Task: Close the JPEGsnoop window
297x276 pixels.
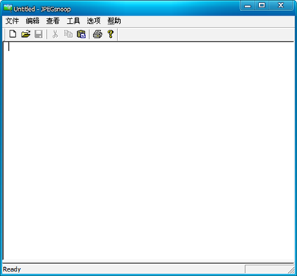Action: click(x=281, y=6)
